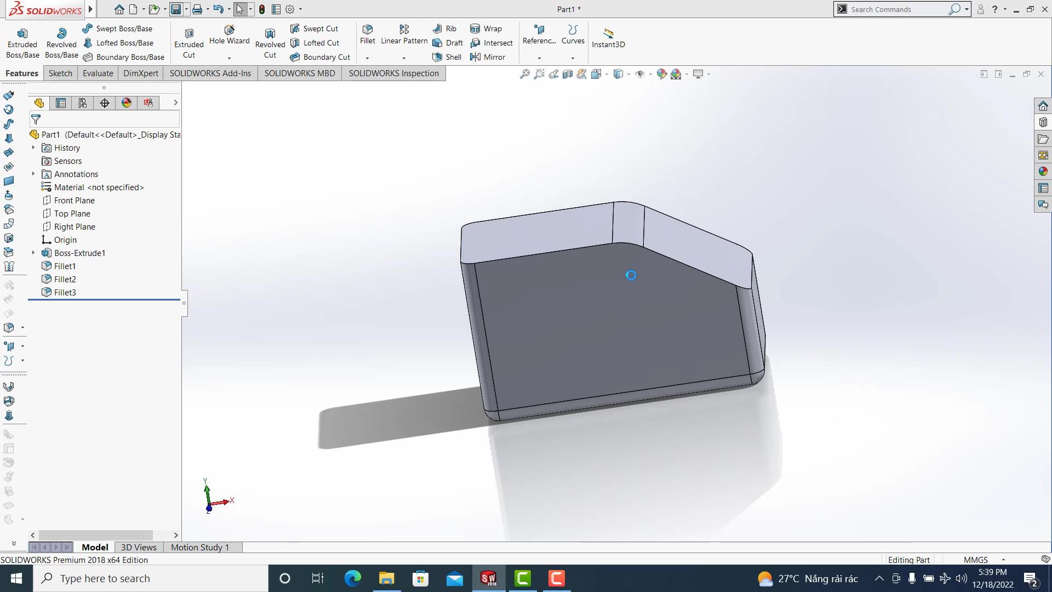This screenshot has height=592, width=1052.
Task: Open Microsoft Edge from taskbar
Action: pyautogui.click(x=352, y=578)
